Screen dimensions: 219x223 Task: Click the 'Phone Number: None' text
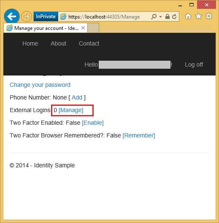[x=38, y=97]
